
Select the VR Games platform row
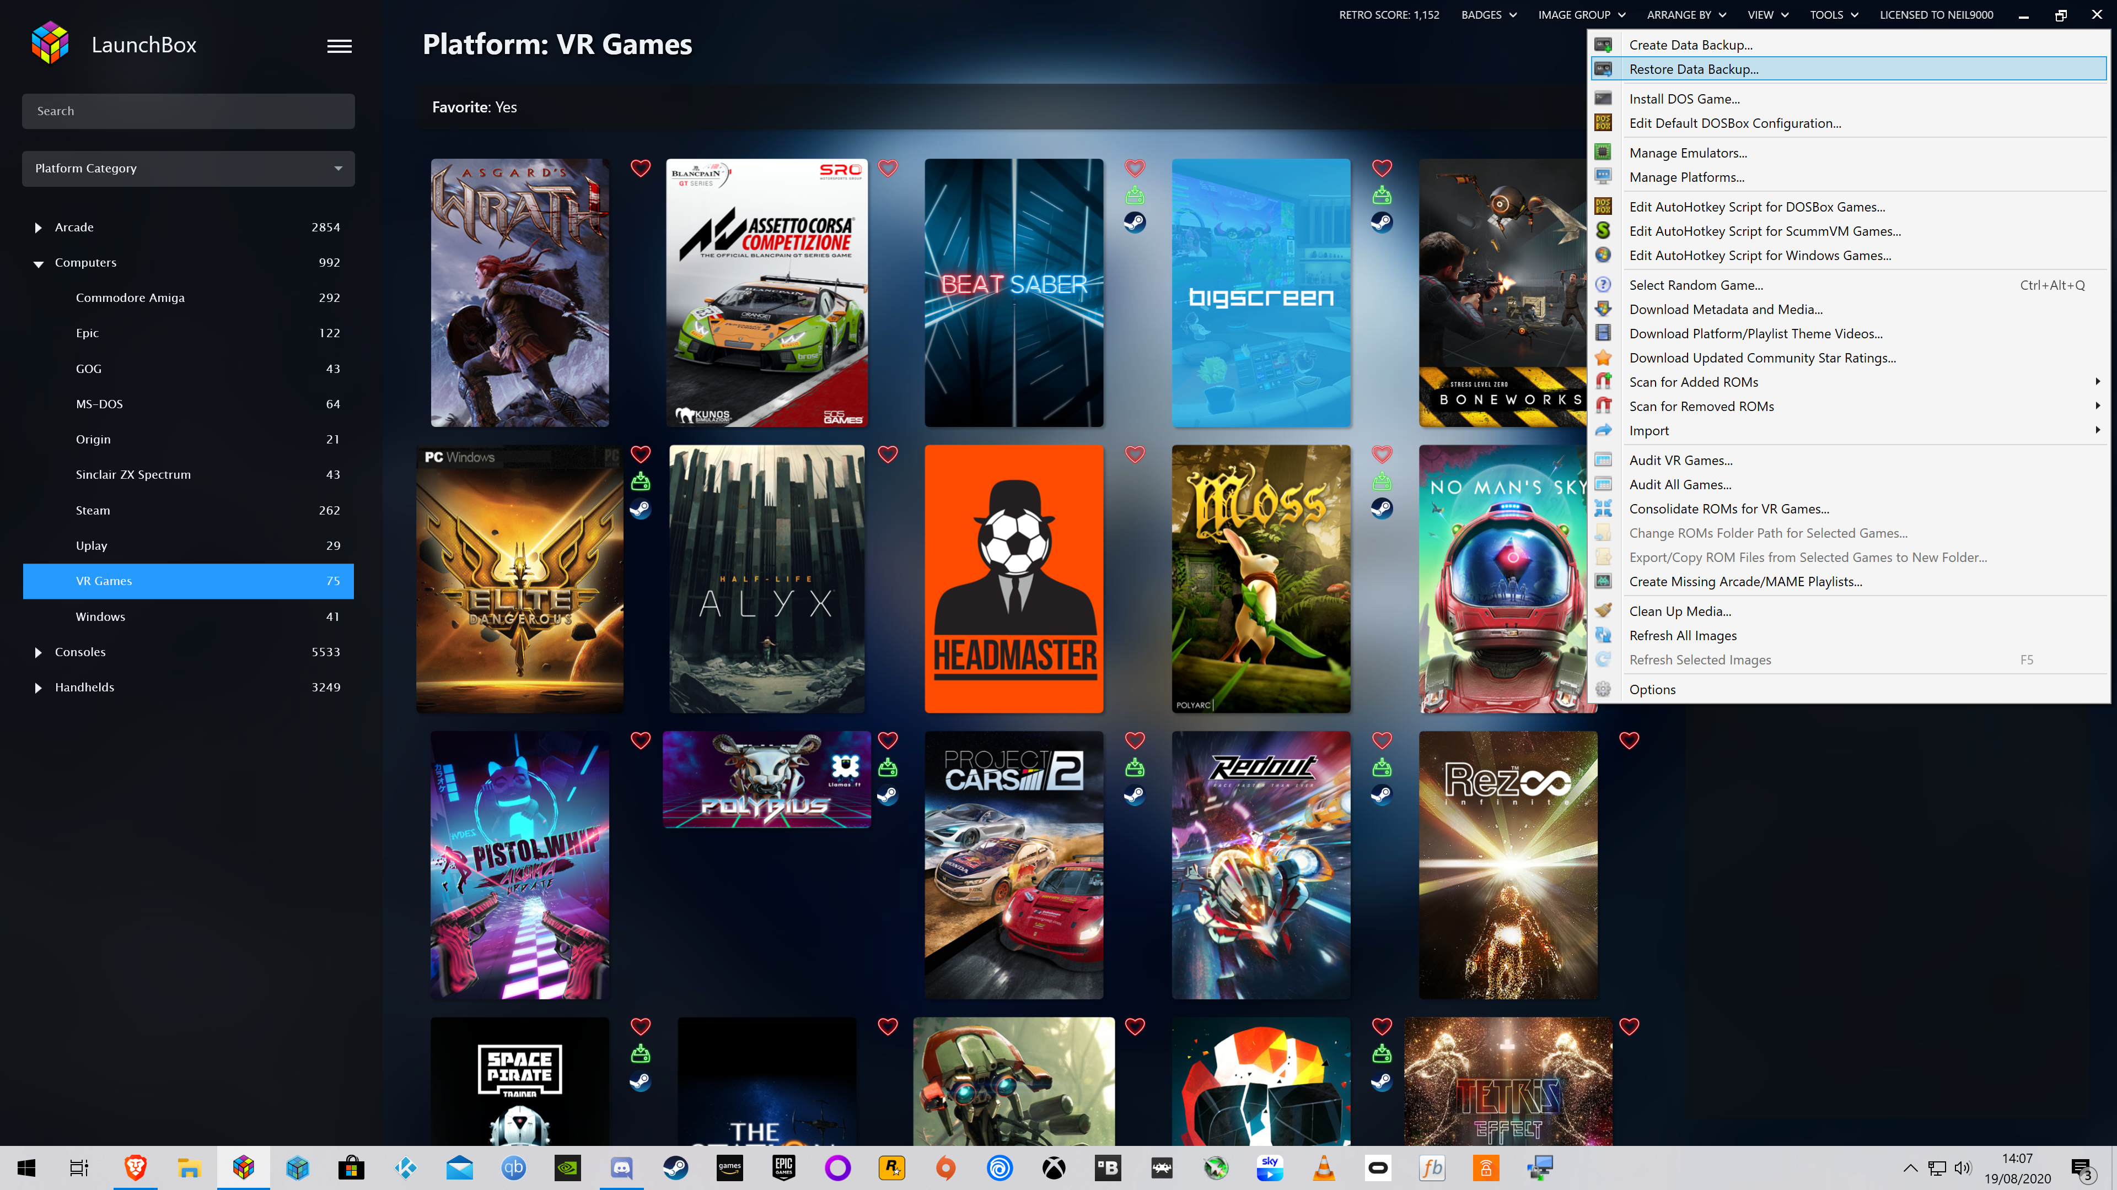coord(188,581)
